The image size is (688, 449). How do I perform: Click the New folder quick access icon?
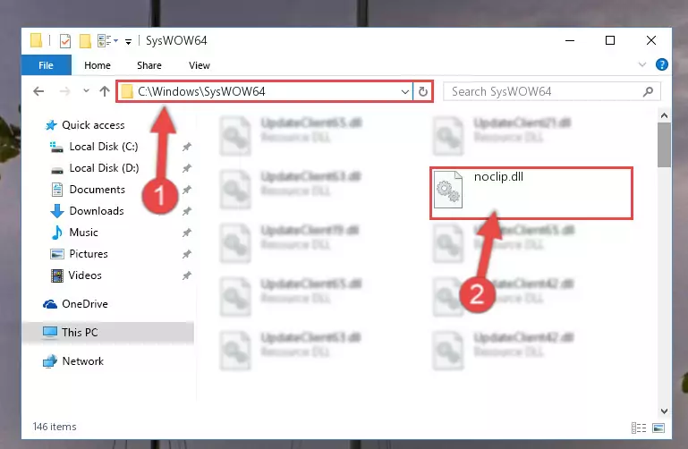[85, 41]
